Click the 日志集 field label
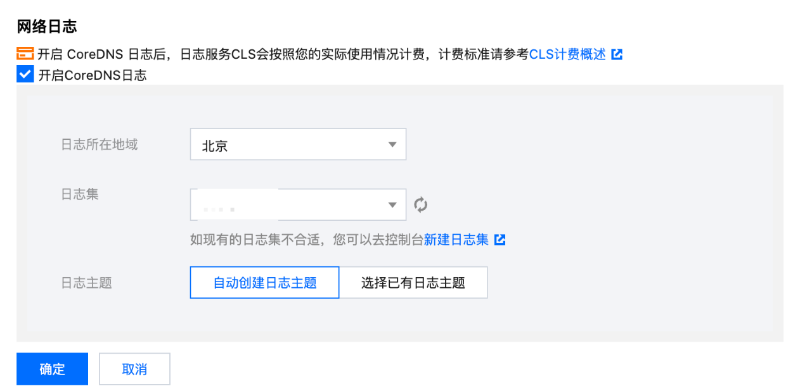Screen dimensions: 793x391 [x=80, y=194]
